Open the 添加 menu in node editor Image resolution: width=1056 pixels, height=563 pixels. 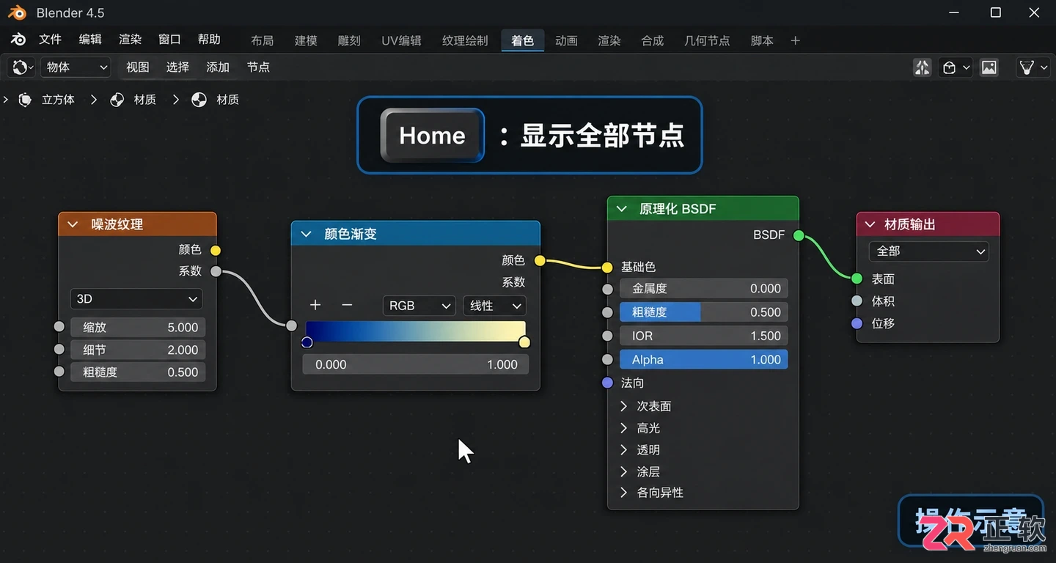(218, 67)
